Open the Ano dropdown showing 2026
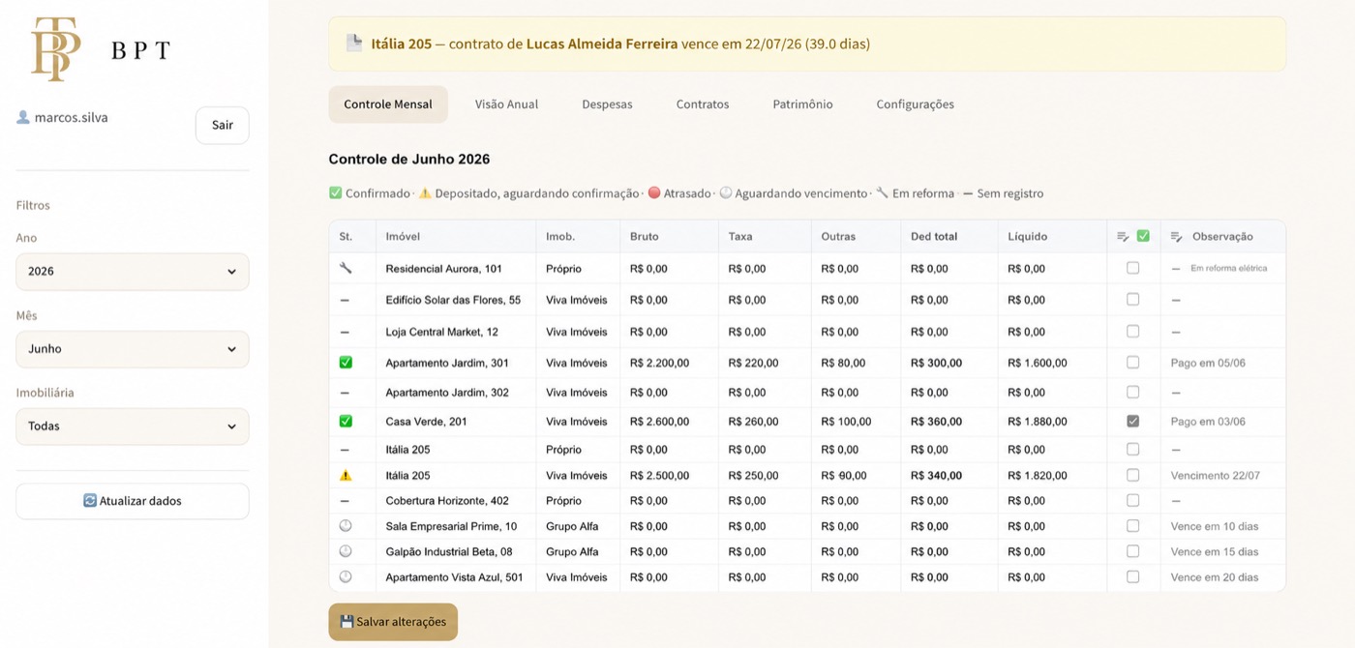This screenshot has height=648, width=1355. coord(133,272)
